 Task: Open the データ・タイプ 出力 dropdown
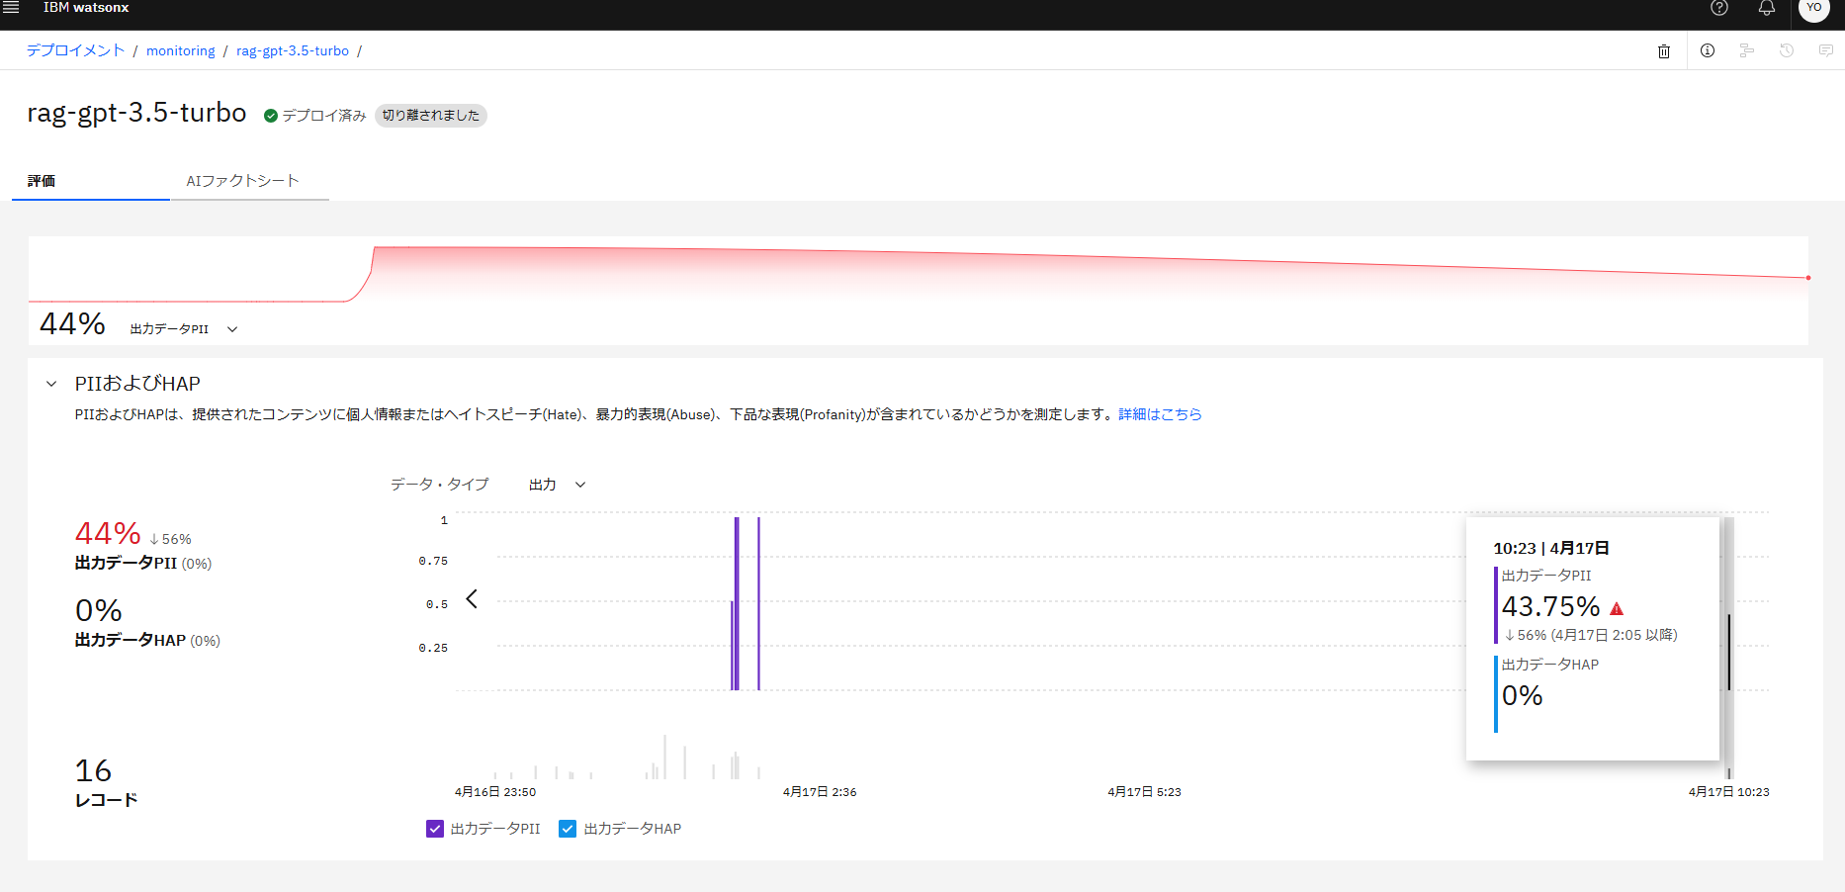coord(558,485)
